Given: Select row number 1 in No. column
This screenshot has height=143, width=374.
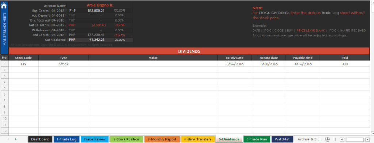Looking at the screenshot, I should (4, 64).
